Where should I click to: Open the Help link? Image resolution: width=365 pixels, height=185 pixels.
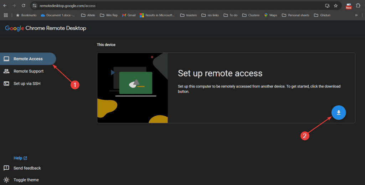[20, 158]
